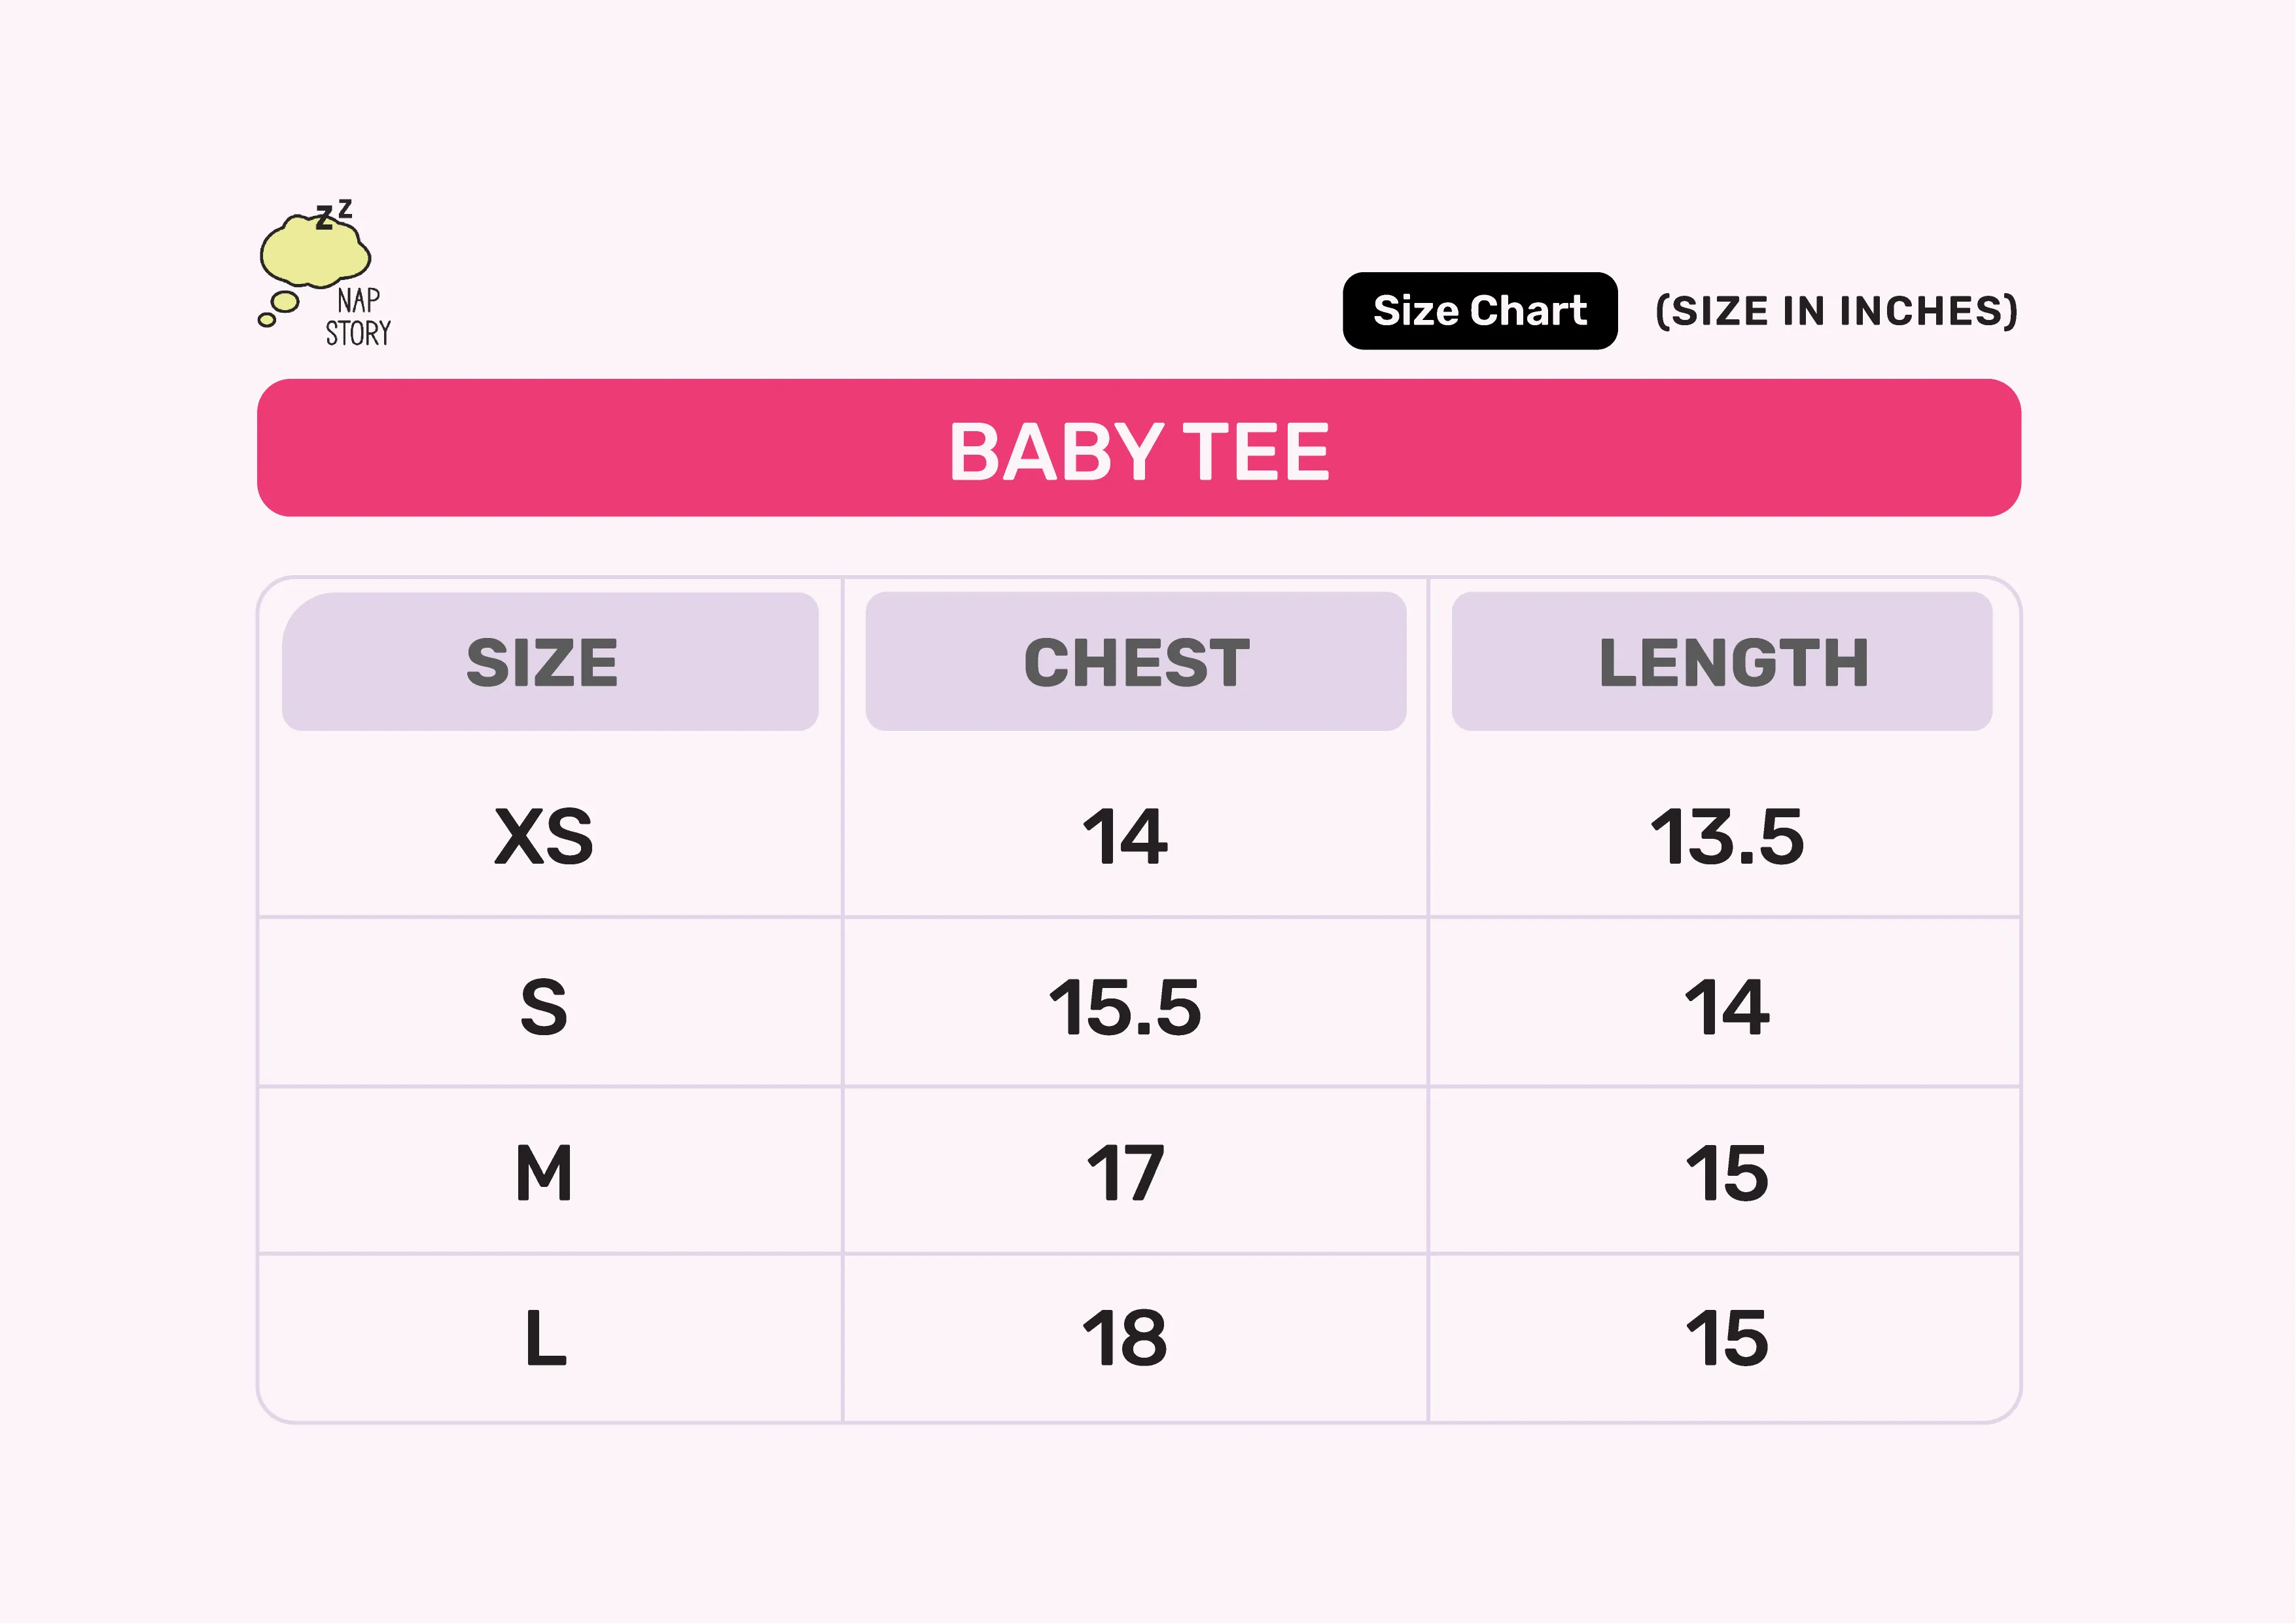Click L chest value 18

1125,1338
